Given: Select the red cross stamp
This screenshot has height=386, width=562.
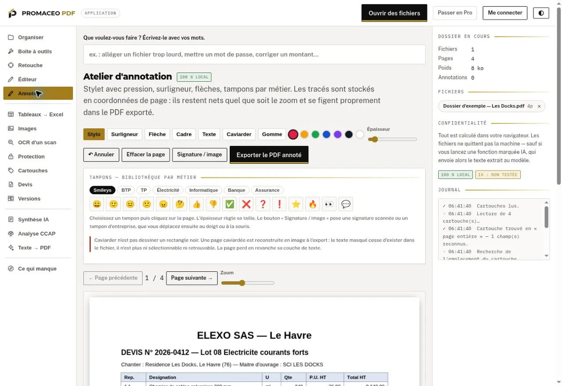Looking at the screenshot, I should (246, 204).
